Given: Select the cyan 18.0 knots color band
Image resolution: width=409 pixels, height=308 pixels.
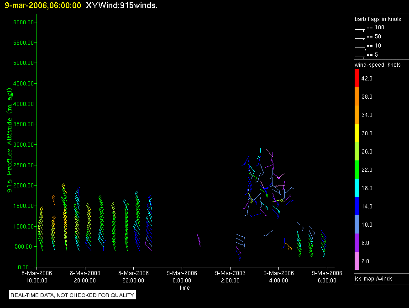Looking at the screenshot, I should [x=357, y=188].
